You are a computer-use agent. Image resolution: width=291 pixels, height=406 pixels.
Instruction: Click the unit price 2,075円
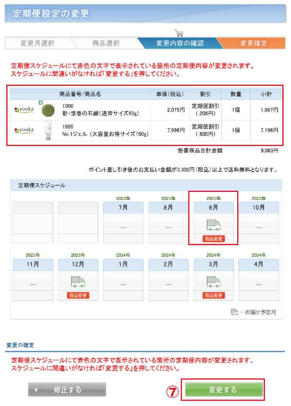176,110
